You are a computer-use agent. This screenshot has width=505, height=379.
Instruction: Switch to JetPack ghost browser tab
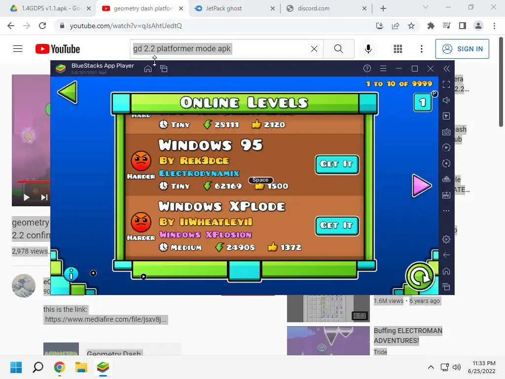point(234,8)
